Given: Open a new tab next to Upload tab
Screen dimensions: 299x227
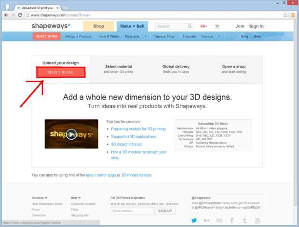Looking at the screenshot, I should pos(66,8).
